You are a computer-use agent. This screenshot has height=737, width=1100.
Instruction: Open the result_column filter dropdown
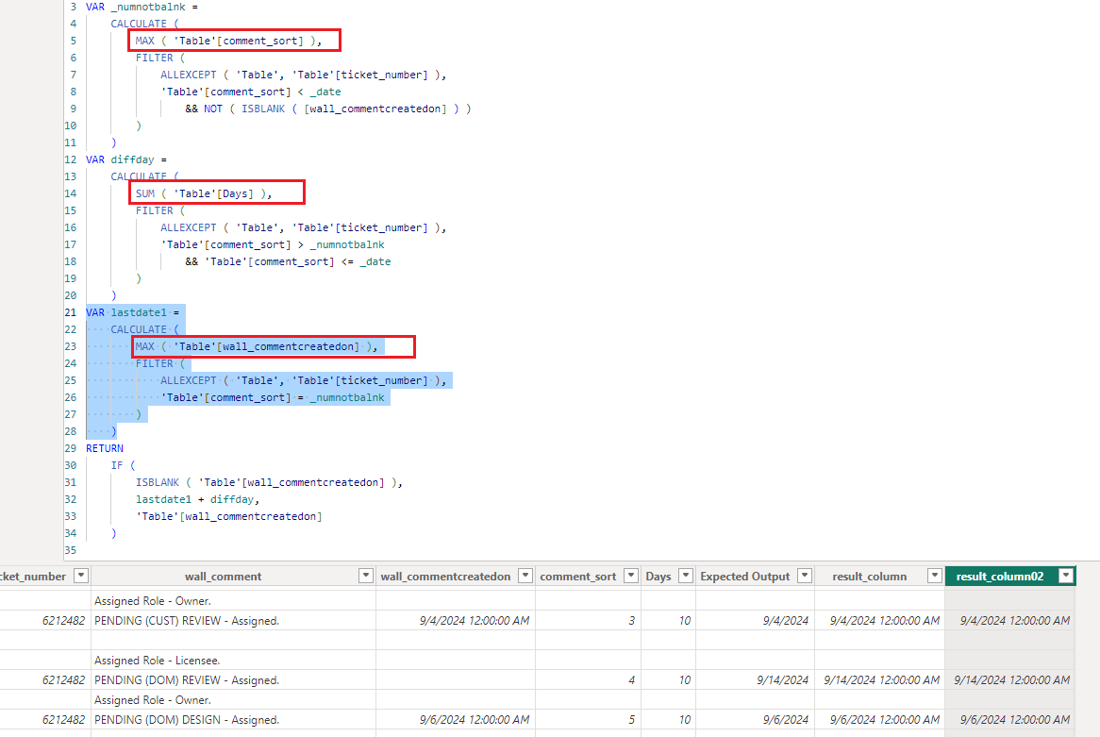(935, 576)
